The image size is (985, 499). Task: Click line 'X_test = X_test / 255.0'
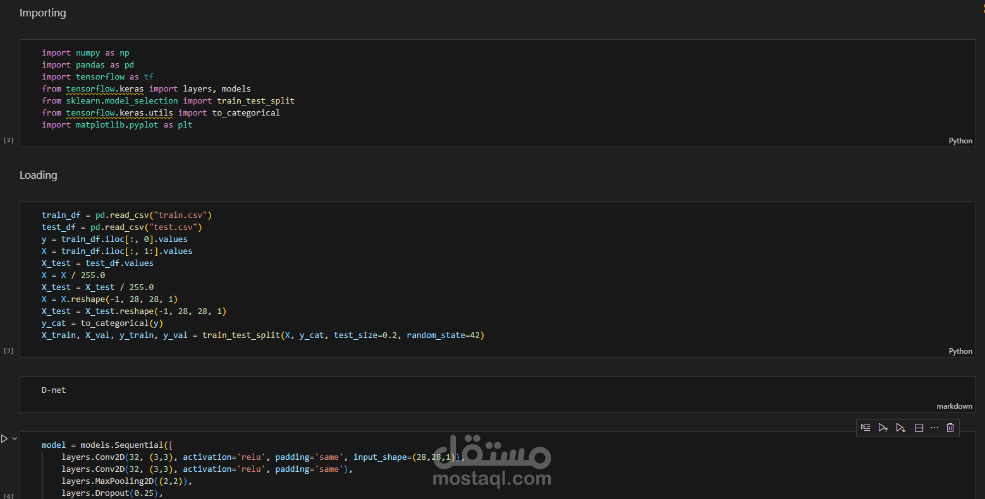[x=97, y=287]
